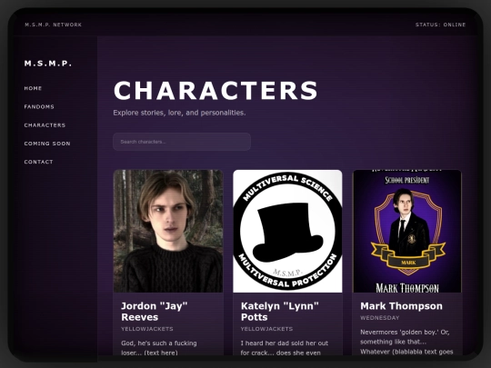This screenshot has height=368, width=491.
Task: Click Jordon Reeves description text
Action: (x=159, y=348)
